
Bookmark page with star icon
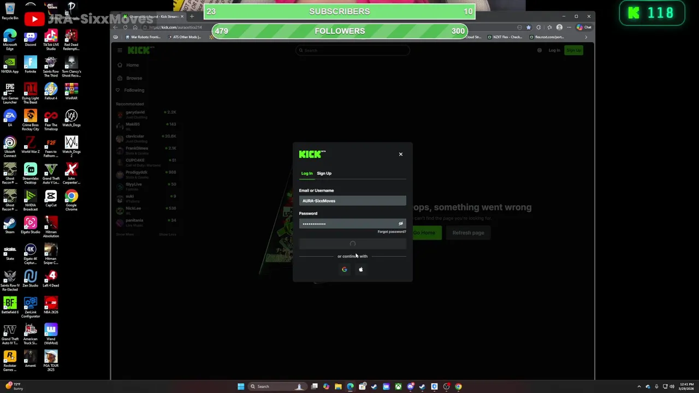click(528, 27)
